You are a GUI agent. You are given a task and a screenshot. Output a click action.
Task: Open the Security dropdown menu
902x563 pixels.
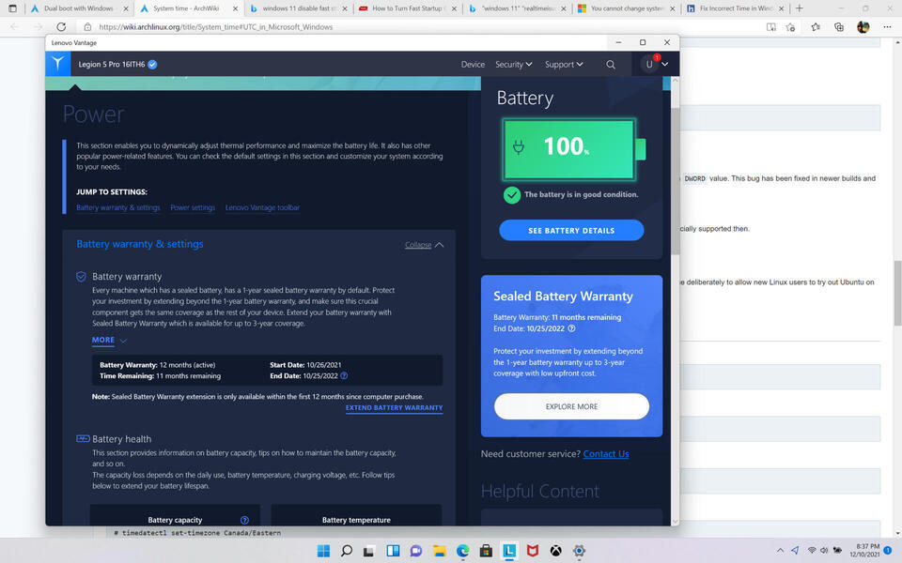tap(513, 65)
